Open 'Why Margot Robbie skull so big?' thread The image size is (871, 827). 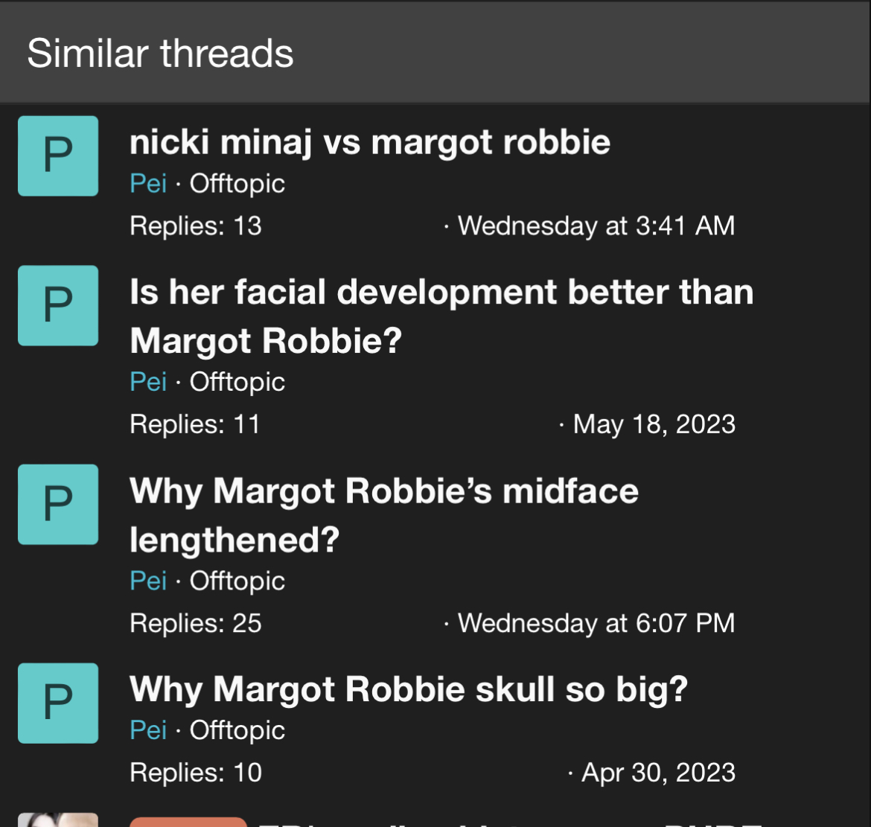coord(409,690)
